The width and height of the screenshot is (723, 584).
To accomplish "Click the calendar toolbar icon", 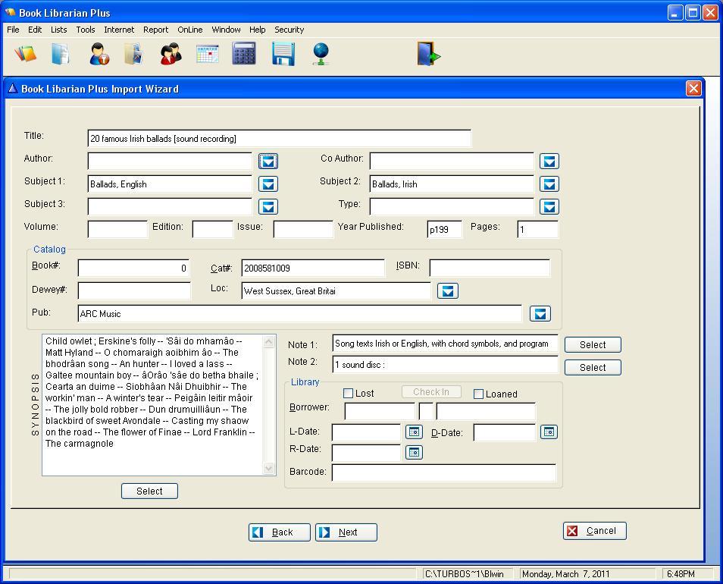I will 207,54.
